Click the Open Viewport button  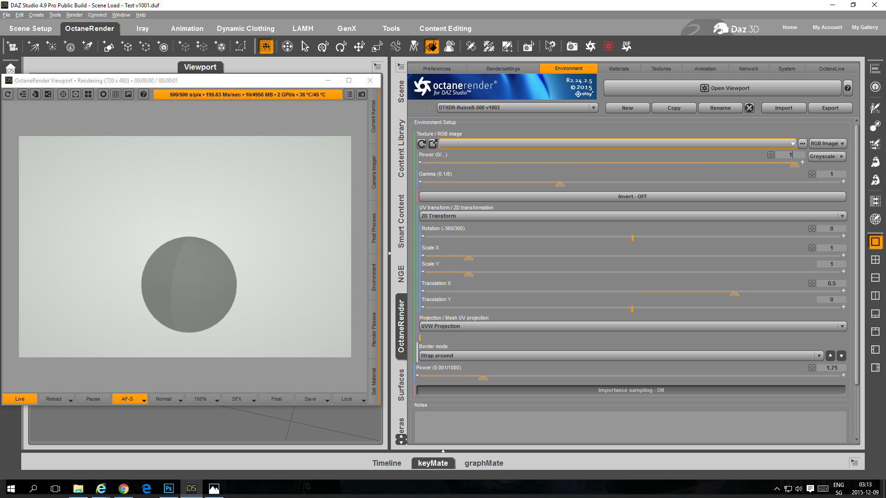724,88
